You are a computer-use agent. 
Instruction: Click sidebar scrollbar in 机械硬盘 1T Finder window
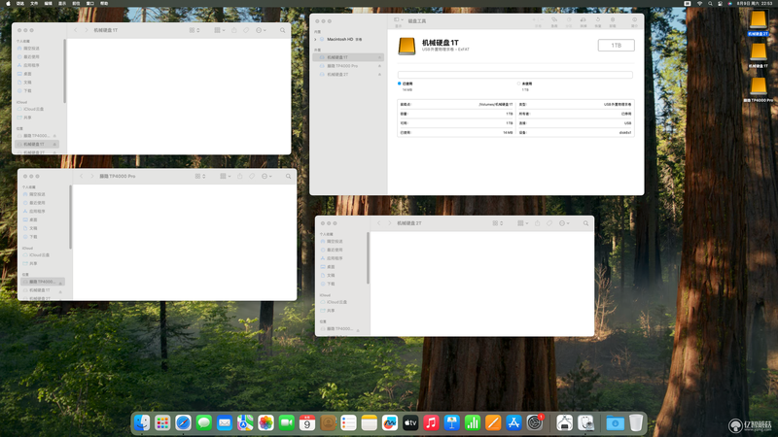tap(64, 71)
